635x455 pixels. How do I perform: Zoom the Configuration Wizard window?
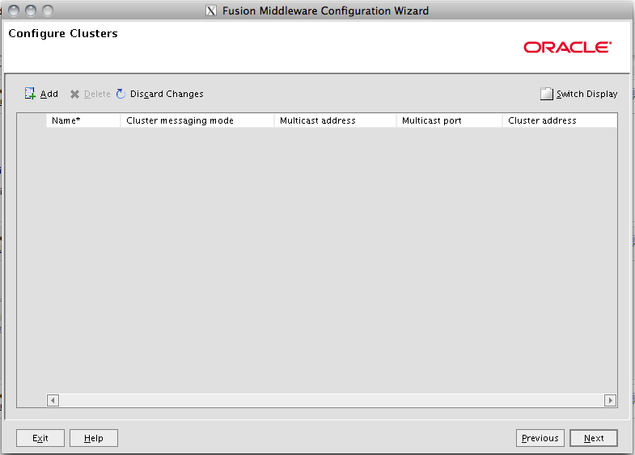(x=48, y=11)
